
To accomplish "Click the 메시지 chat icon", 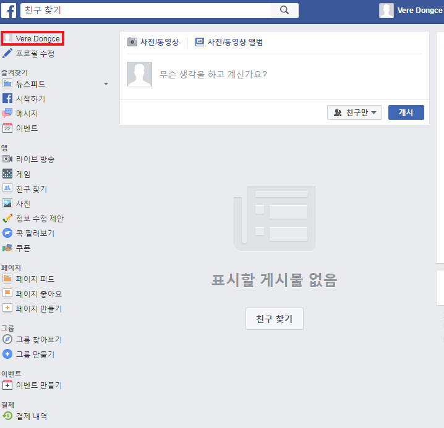I will (7, 113).
